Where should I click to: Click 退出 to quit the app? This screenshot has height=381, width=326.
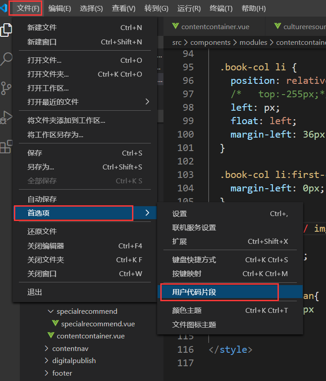point(85,292)
